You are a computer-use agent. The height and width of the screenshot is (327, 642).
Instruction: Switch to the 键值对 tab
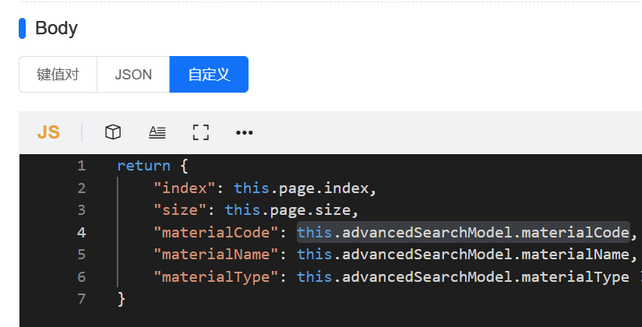tap(58, 75)
